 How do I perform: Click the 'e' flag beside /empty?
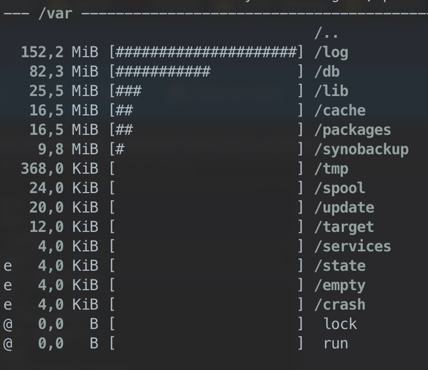[7, 285]
